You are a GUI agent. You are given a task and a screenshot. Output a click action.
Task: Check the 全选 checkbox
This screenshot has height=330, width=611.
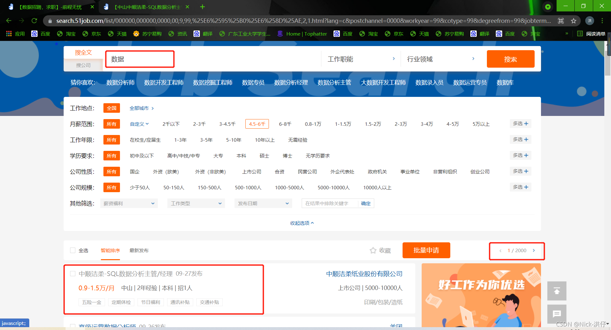(x=73, y=250)
